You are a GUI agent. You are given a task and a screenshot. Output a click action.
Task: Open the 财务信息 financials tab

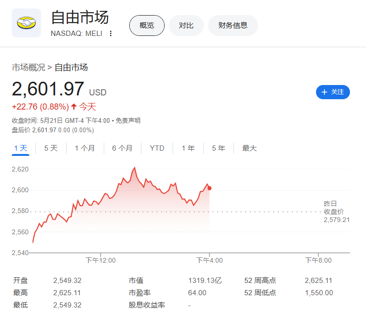tap(233, 26)
